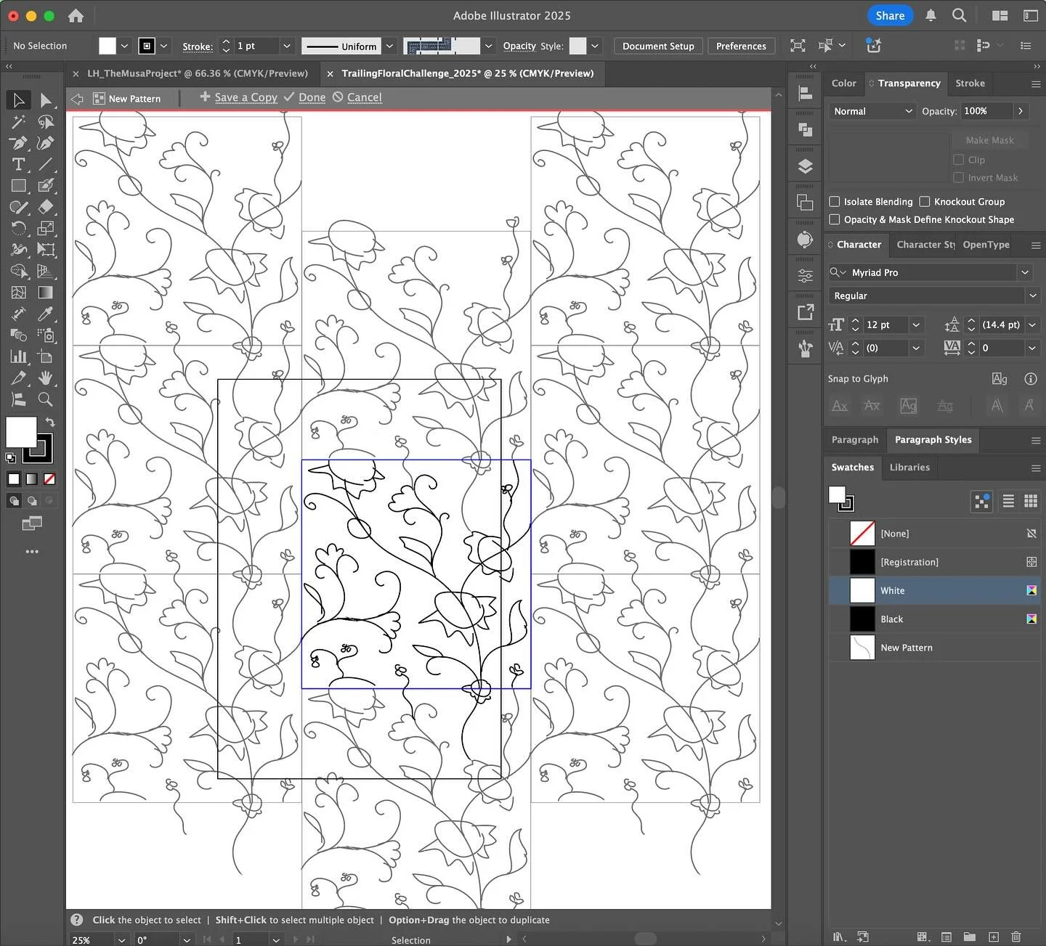The width and height of the screenshot is (1046, 946).
Task: Select the Scale tool
Action: (46, 228)
